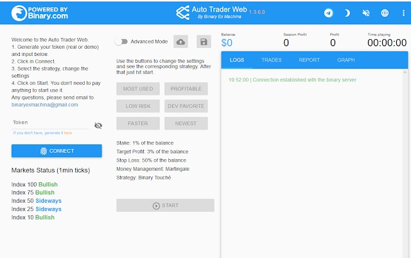Open the 'here' token generation link
This screenshot has width=411, height=258.
68,133
